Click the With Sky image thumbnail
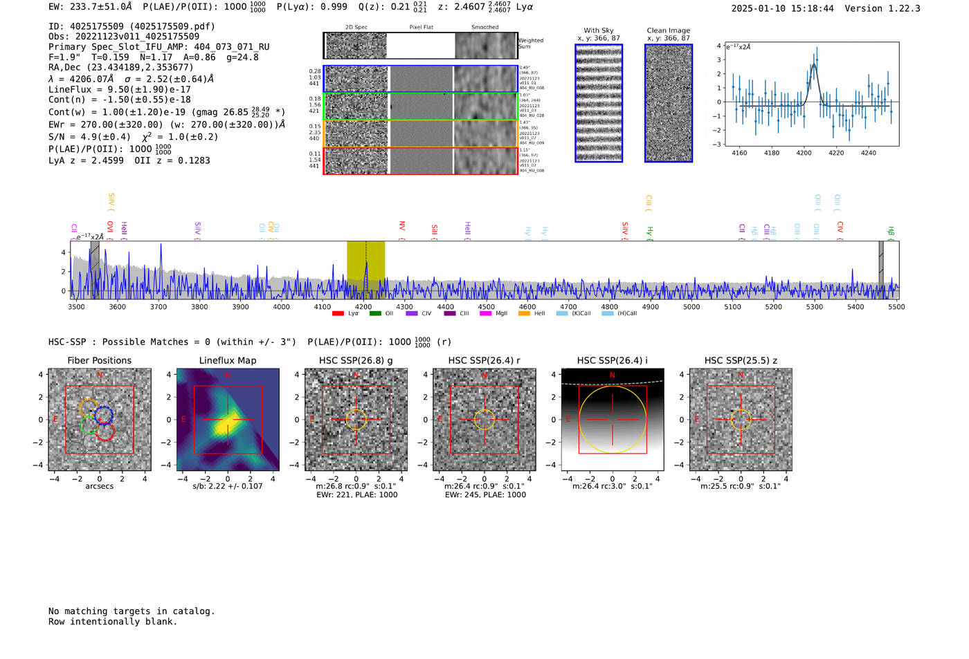This screenshot has width=969, height=659. (599, 103)
